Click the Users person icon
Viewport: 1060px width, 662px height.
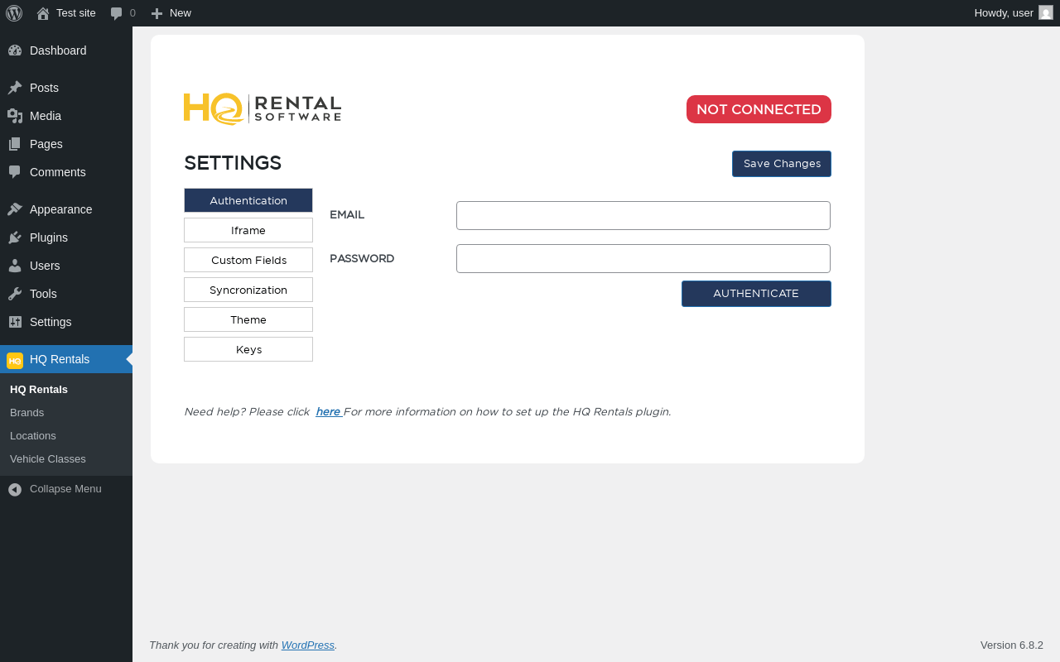click(x=15, y=266)
